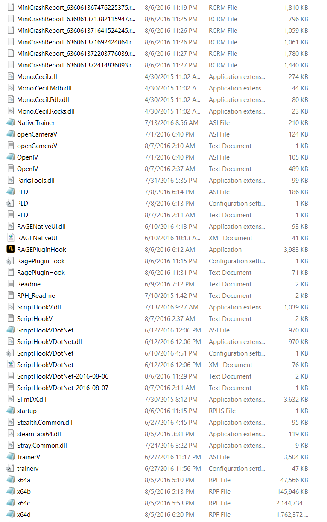Select file name 'MiniCrashReport_636061371692424064.r...'
327x522 pixels.
tap(76, 42)
